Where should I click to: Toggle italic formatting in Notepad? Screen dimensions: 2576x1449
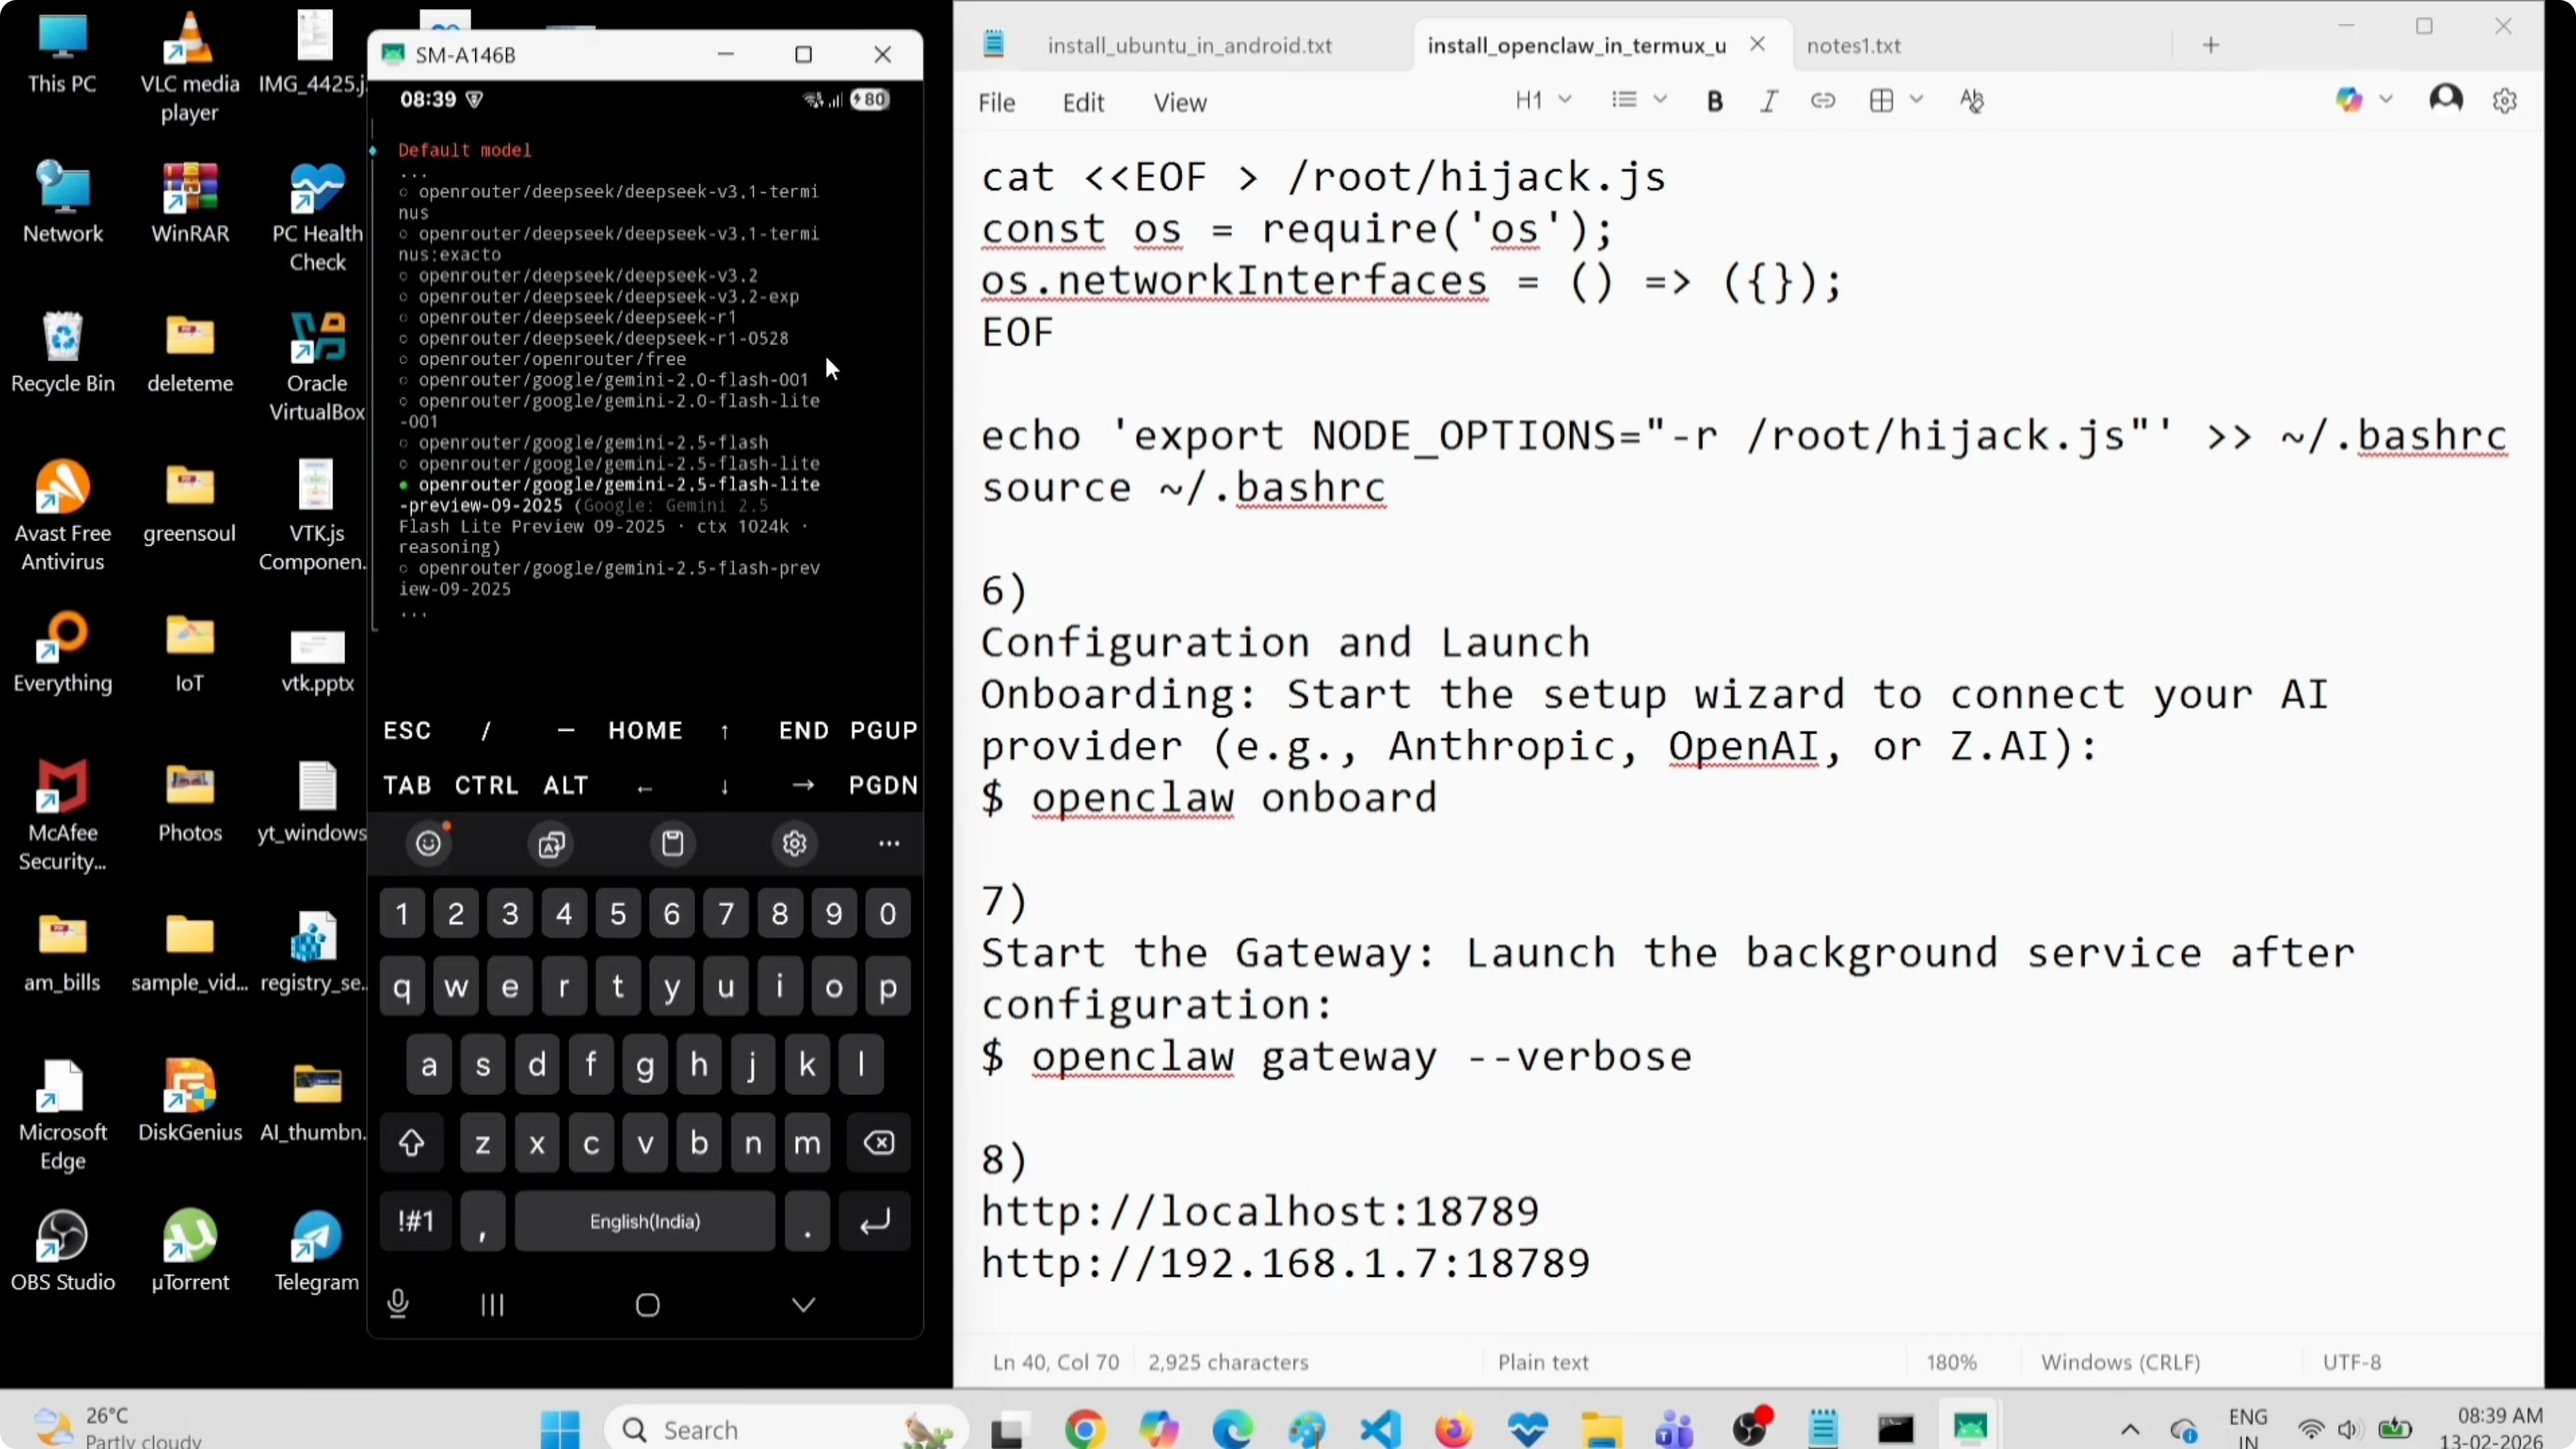[1768, 100]
